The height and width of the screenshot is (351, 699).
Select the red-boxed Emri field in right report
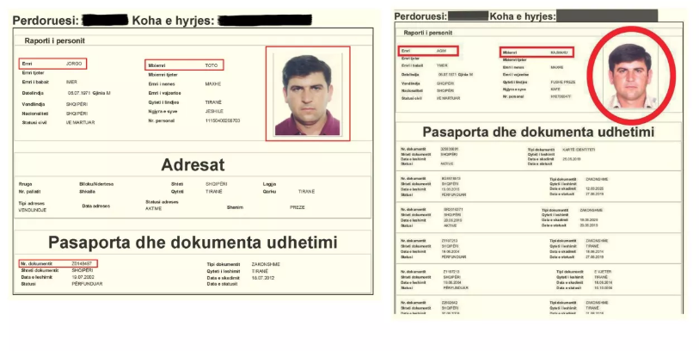point(429,51)
